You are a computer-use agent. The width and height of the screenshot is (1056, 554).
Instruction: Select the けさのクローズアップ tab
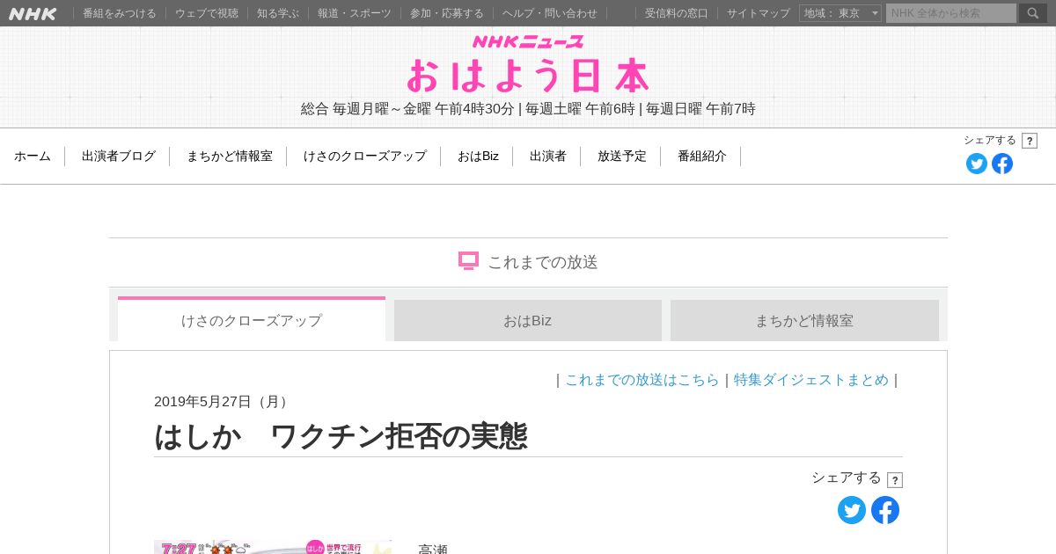click(252, 320)
